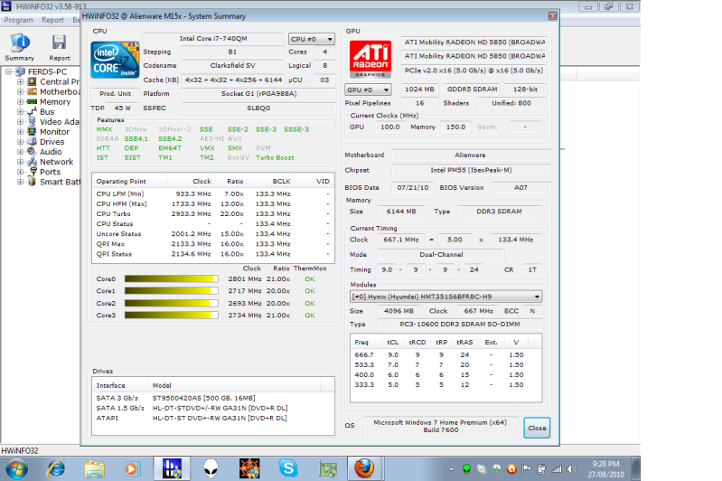Open the Hynix memory module dropdown
This screenshot has height=481, width=722.
pos(445,297)
